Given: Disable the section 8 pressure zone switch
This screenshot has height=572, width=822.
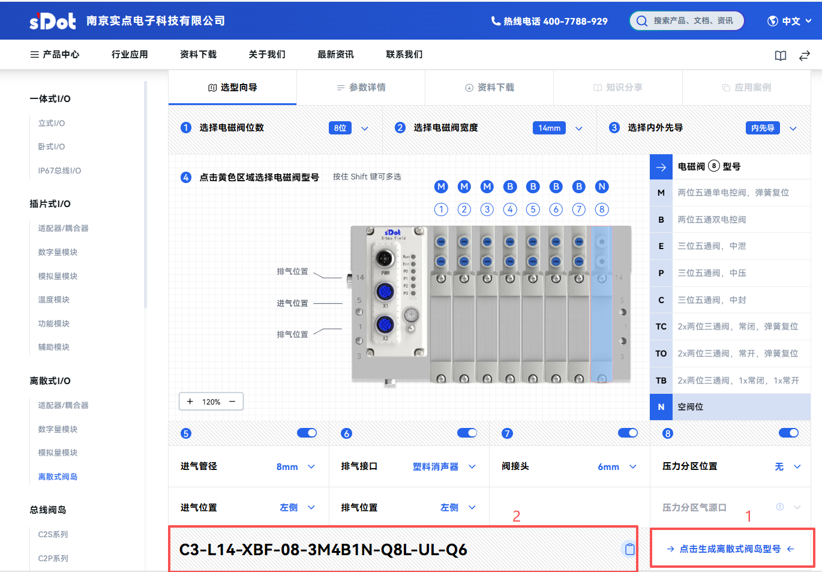Looking at the screenshot, I should point(788,433).
